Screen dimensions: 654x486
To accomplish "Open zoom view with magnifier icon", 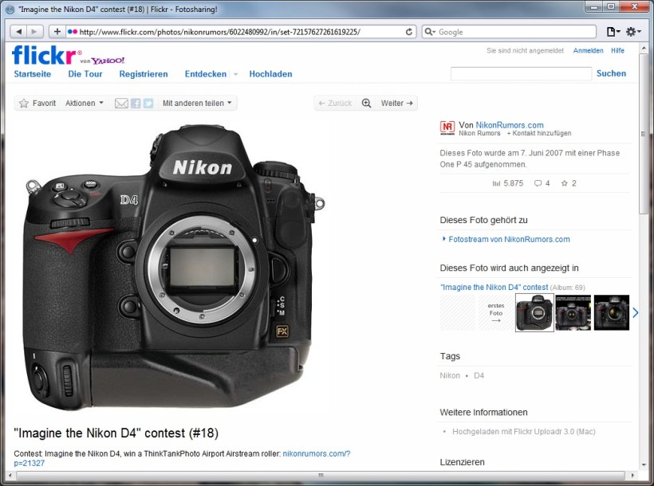I will 367,103.
